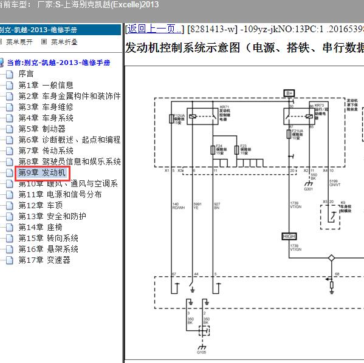Click the page icon beside 第17章
This screenshot has width=364, height=363.
tap(10, 260)
